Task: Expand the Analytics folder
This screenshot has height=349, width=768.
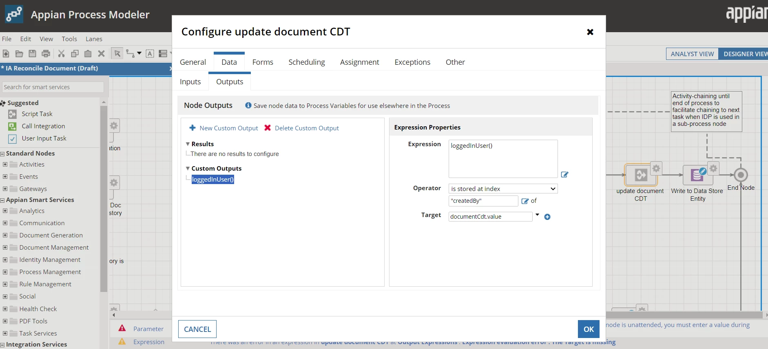Action: click(x=5, y=211)
